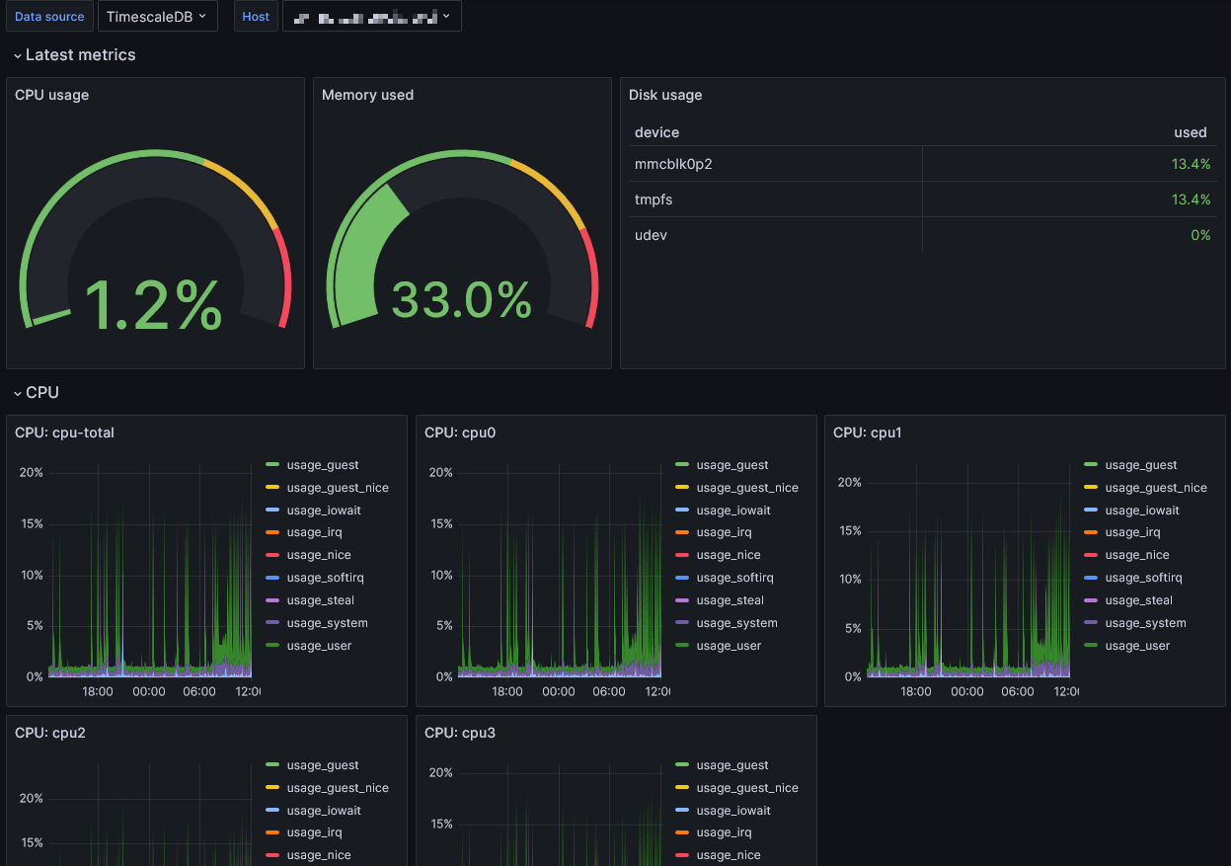
Task: Click the 1.2% CPU usage gauge value
Action: pos(153,305)
